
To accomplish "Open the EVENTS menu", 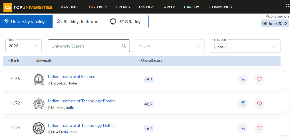I will 123,7.
